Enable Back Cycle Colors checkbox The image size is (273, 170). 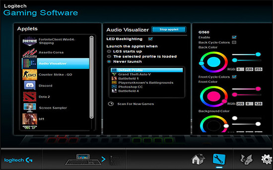(234, 42)
